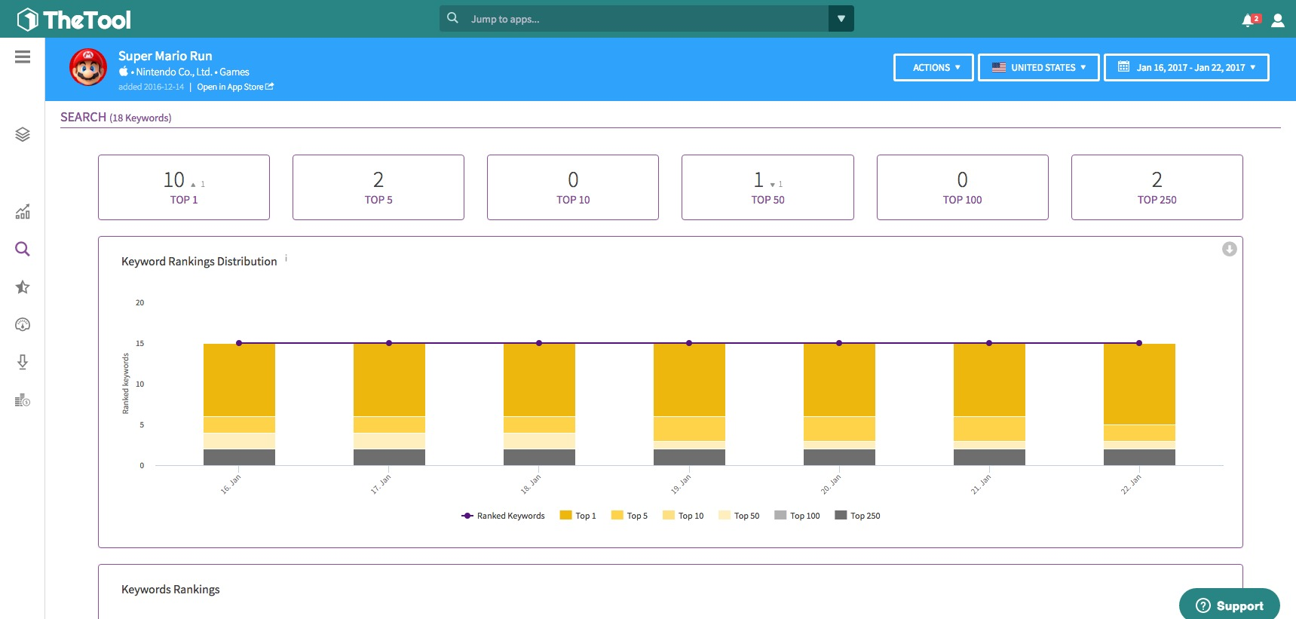Click the notifications bell icon

click(1249, 20)
